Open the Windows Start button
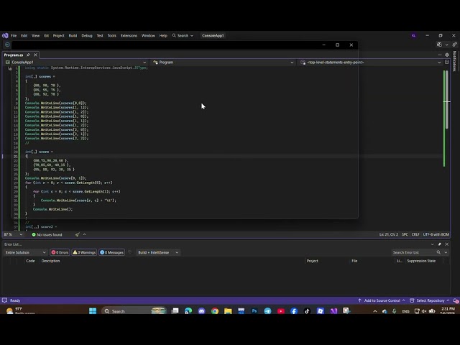The height and width of the screenshot is (345, 460). [x=93, y=310]
